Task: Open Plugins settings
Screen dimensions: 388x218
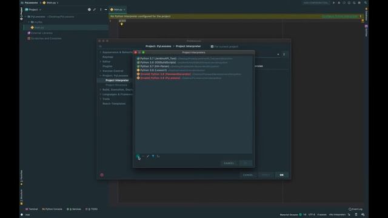Action: pos(107,66)
